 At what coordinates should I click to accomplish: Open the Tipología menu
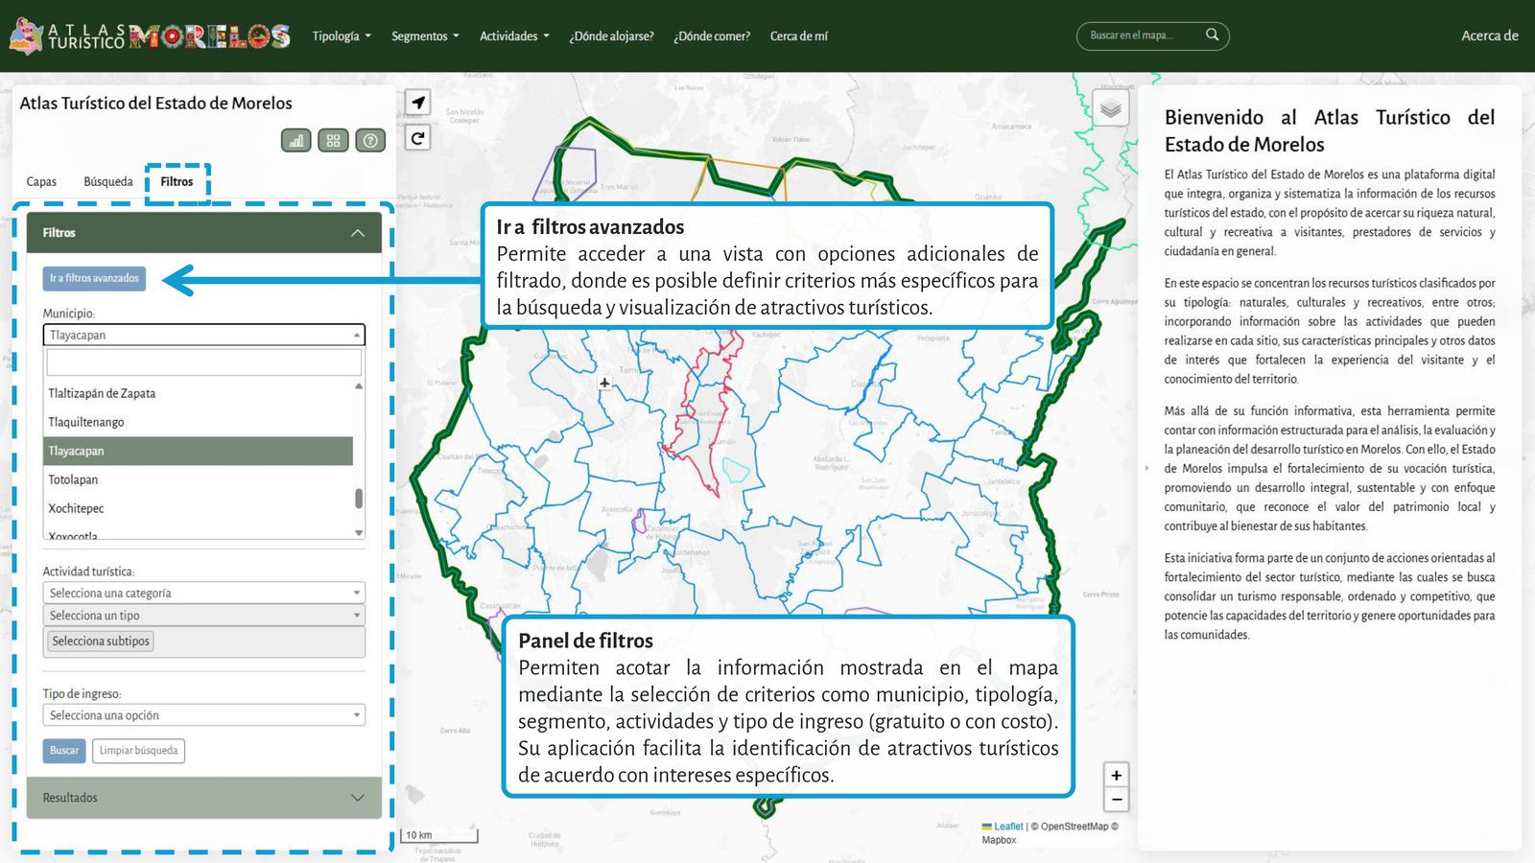(341, 36)
